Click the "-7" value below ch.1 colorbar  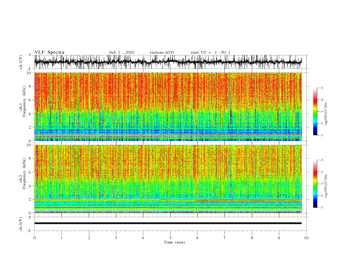click(321, 135)
